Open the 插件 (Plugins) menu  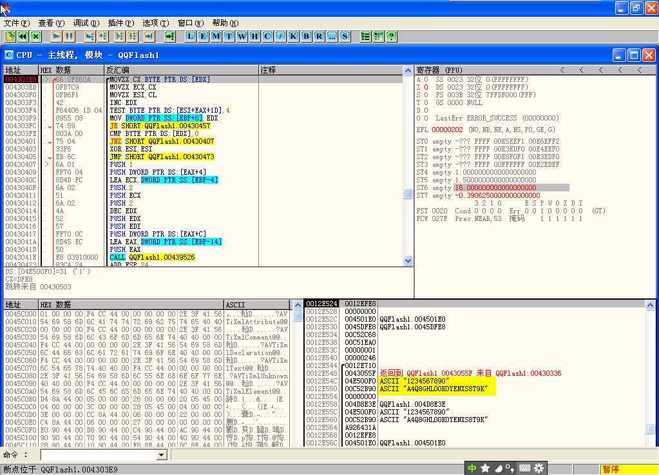120,23
